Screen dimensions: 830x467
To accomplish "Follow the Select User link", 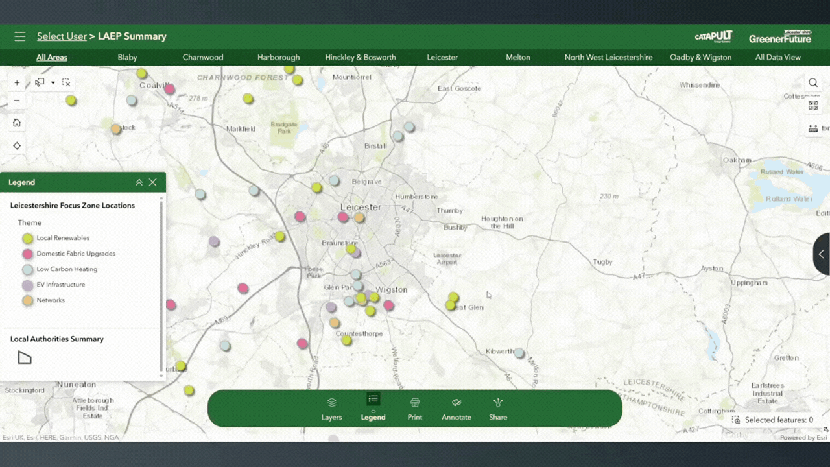I will [x=62, y=36].
